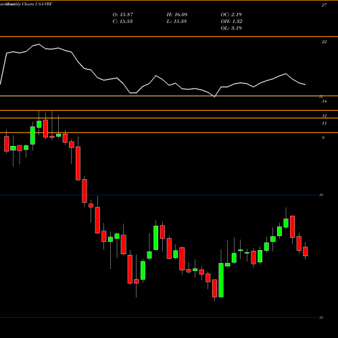This screenshot has width=338, height=338.
Task: Select the close value 'C: 15.53'
Action: click(x=122, y=22)
